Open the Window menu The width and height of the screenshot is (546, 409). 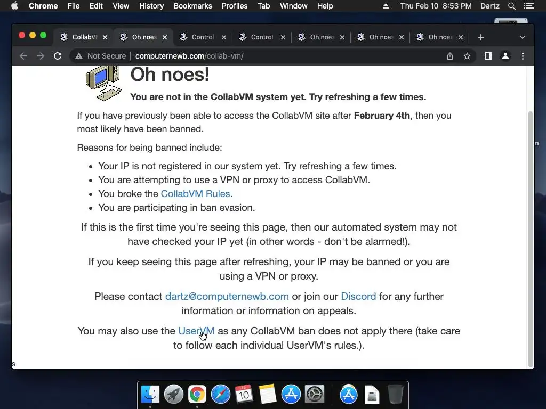coord(294,6)
